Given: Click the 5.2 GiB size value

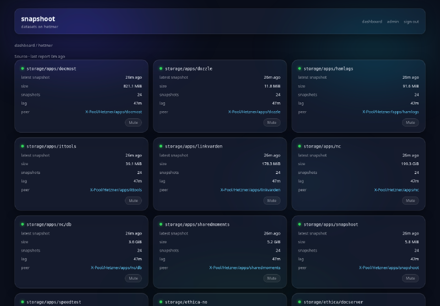Looking at the screenshot, I should coord(273,242).
